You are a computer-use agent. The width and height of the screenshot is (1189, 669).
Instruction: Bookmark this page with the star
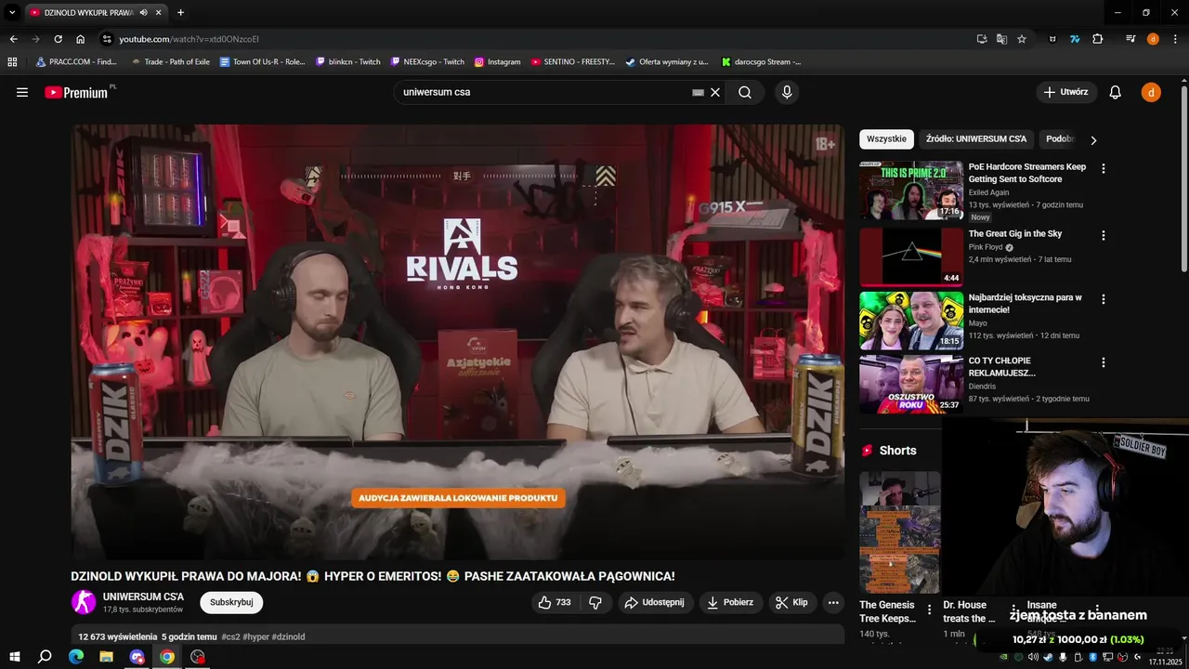(1022, 39)
